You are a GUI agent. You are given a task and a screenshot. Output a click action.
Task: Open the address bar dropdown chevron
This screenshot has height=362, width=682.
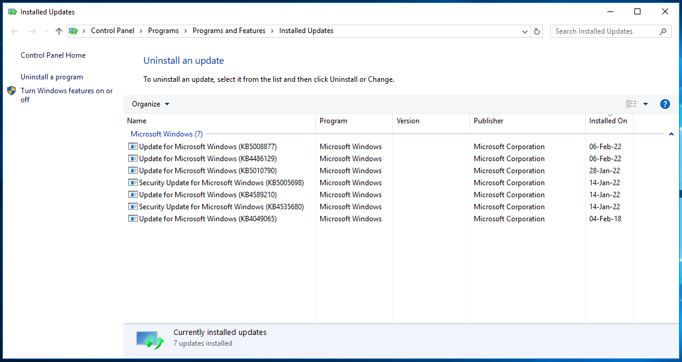524,31
